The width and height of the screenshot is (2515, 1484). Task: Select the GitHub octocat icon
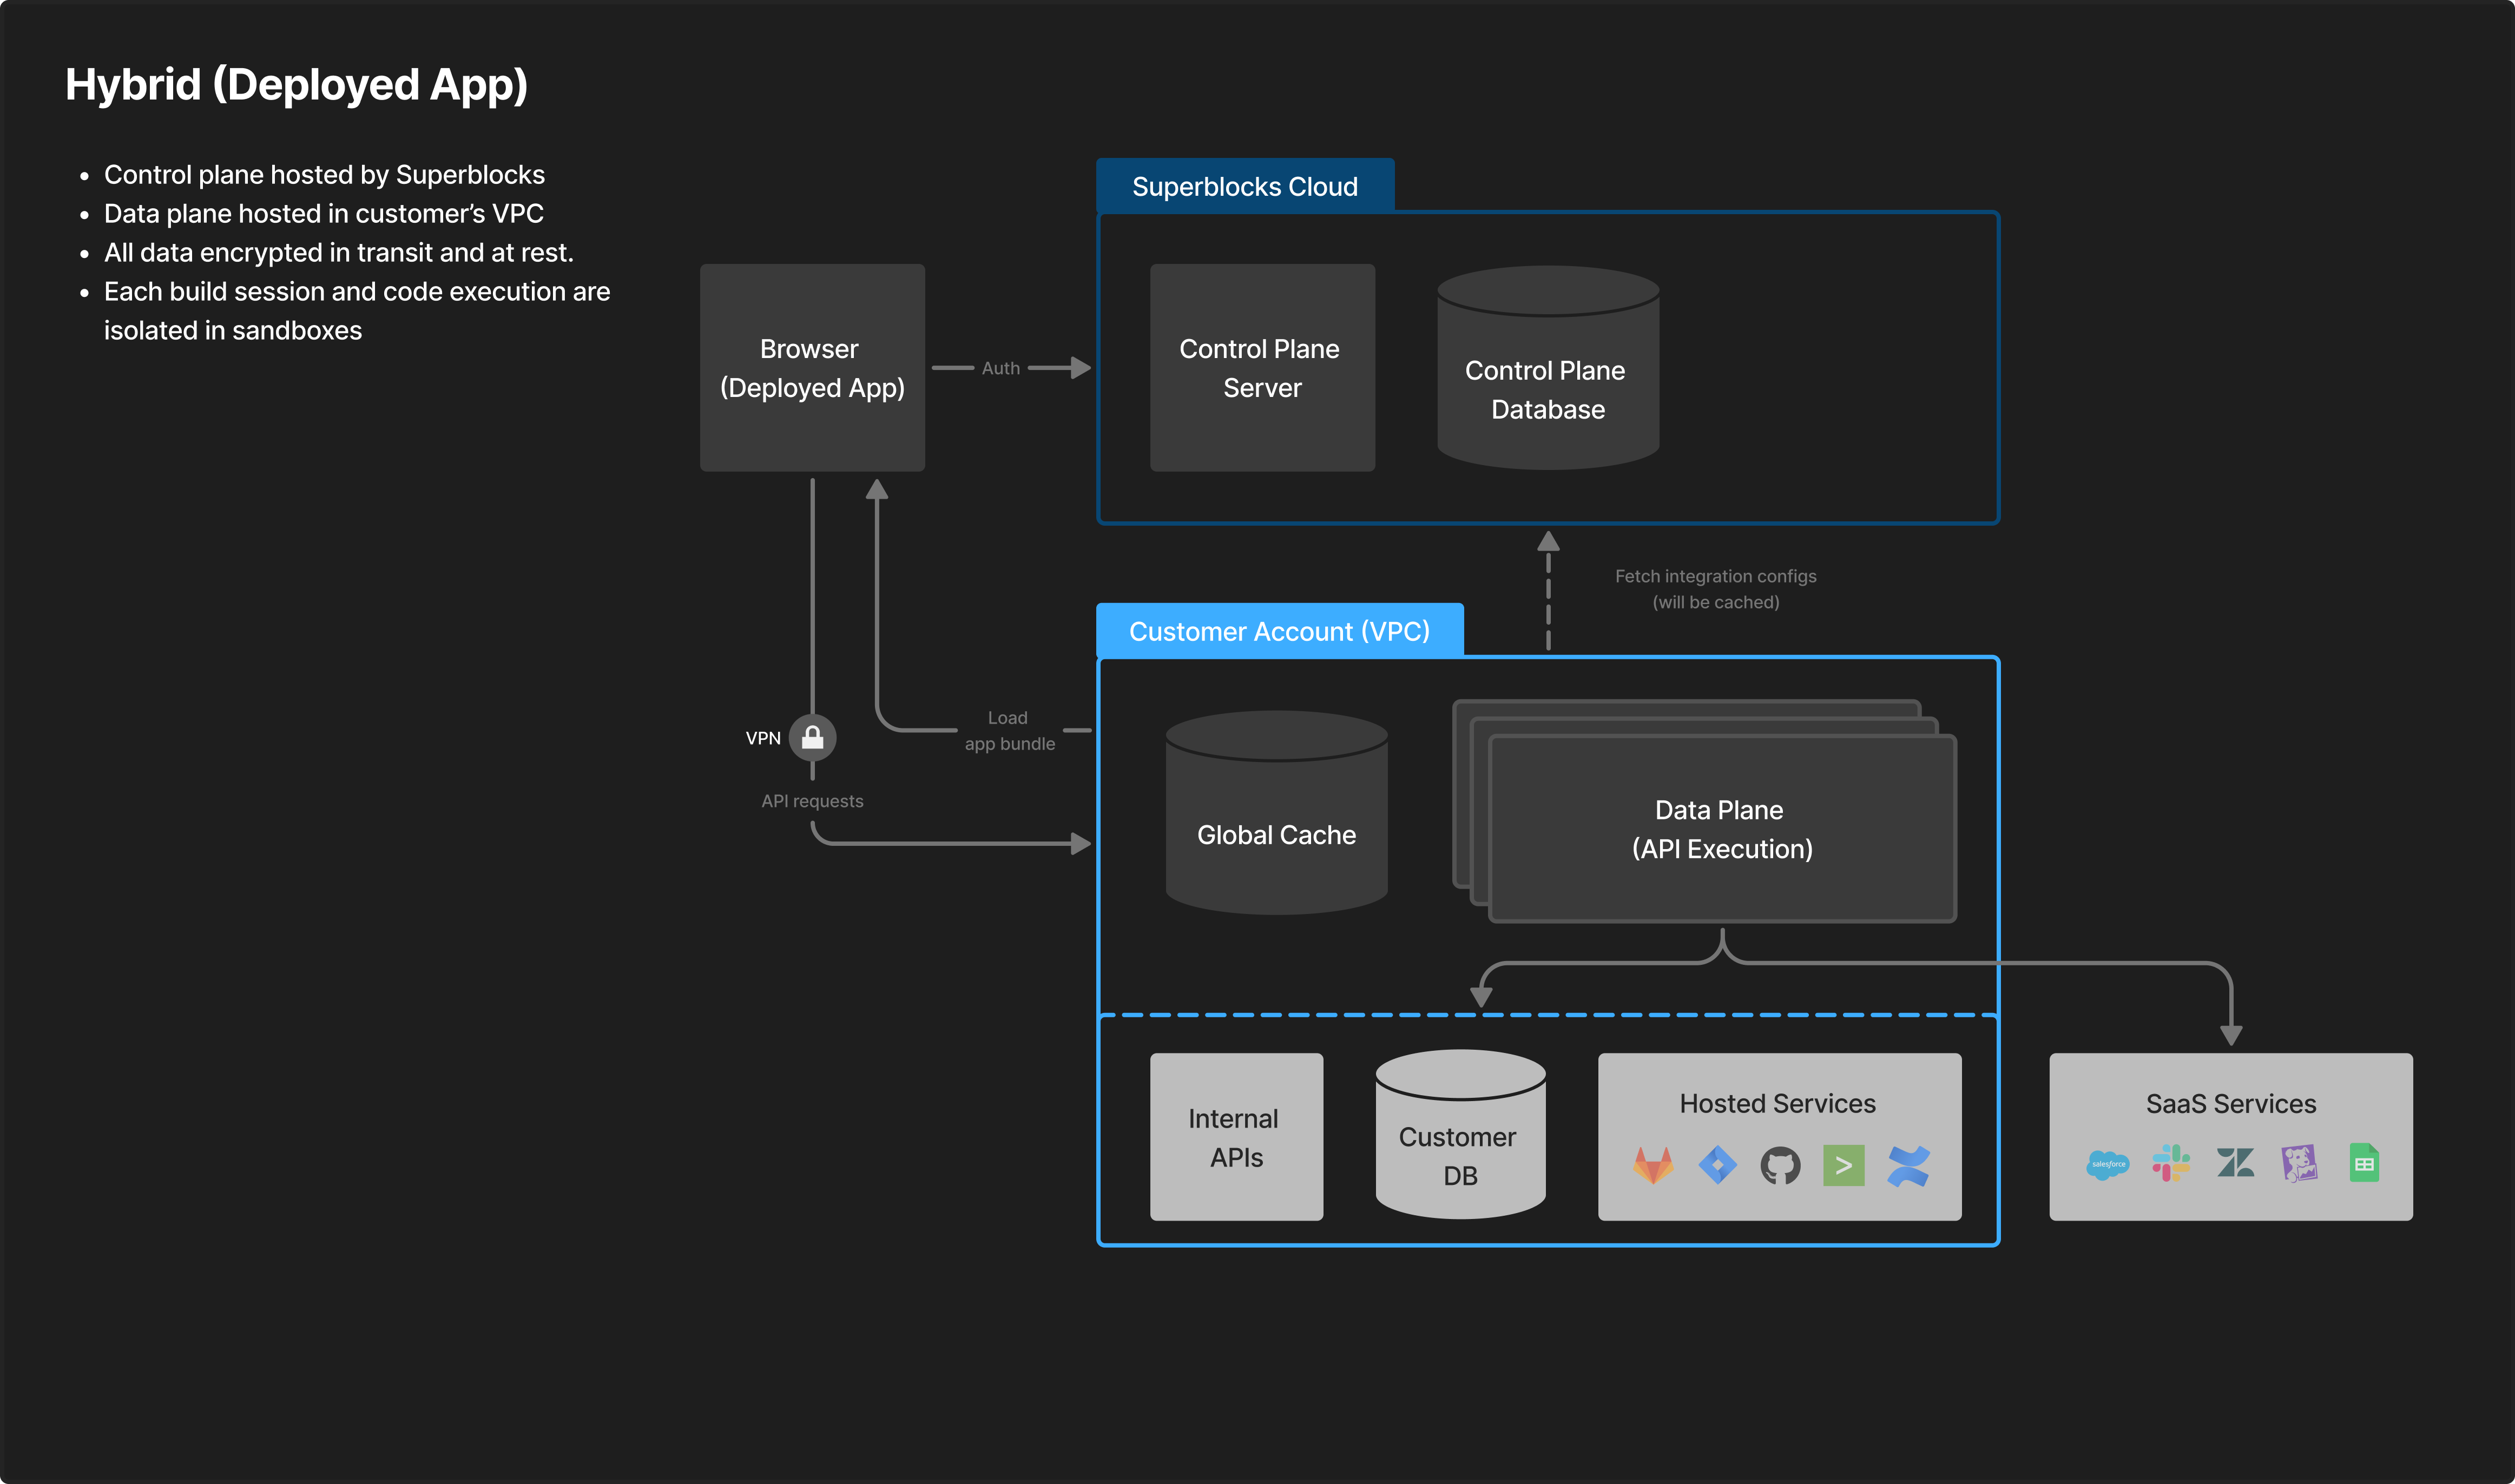pyautogui.click(x=1780, y=1166)
